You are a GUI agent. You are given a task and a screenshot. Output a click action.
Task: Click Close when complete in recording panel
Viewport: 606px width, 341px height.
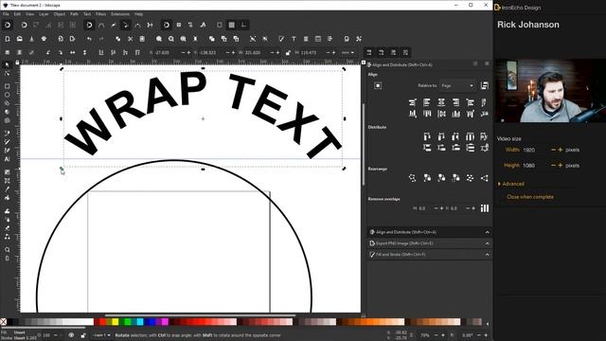530,197
